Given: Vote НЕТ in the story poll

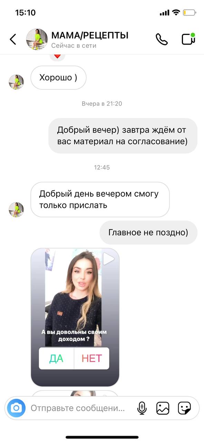Looking at the screenshot, I should coord(92,359).
